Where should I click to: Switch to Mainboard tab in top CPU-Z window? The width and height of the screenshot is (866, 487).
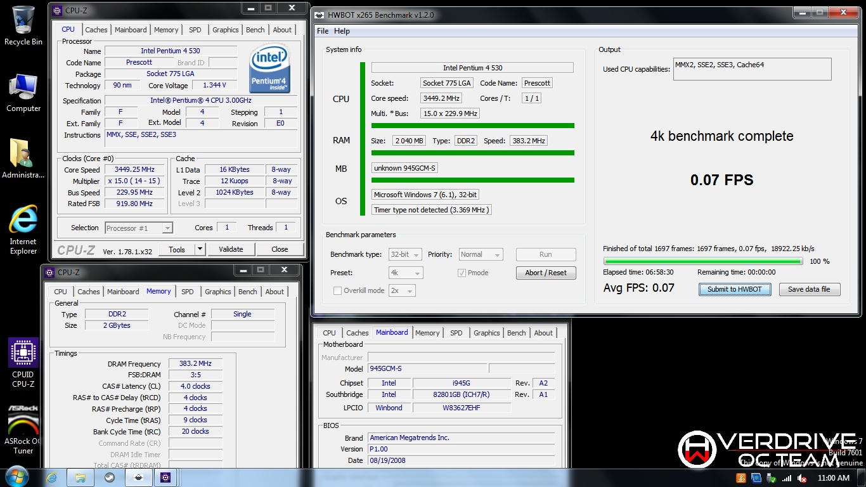pyautogui.click(x=131, y=30)
